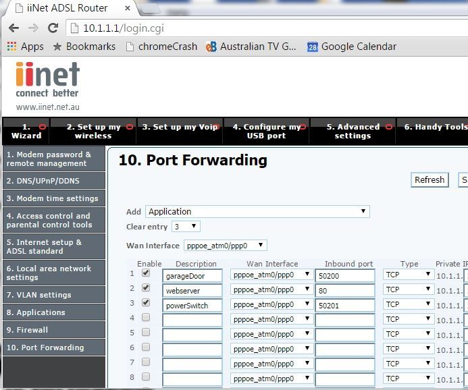Go to Applications in sidebar
468x390 pixels.
[x=54, y=312]
